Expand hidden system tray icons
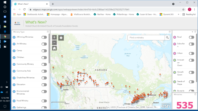This screenshot has height=111, width=198. click(7, 82)
